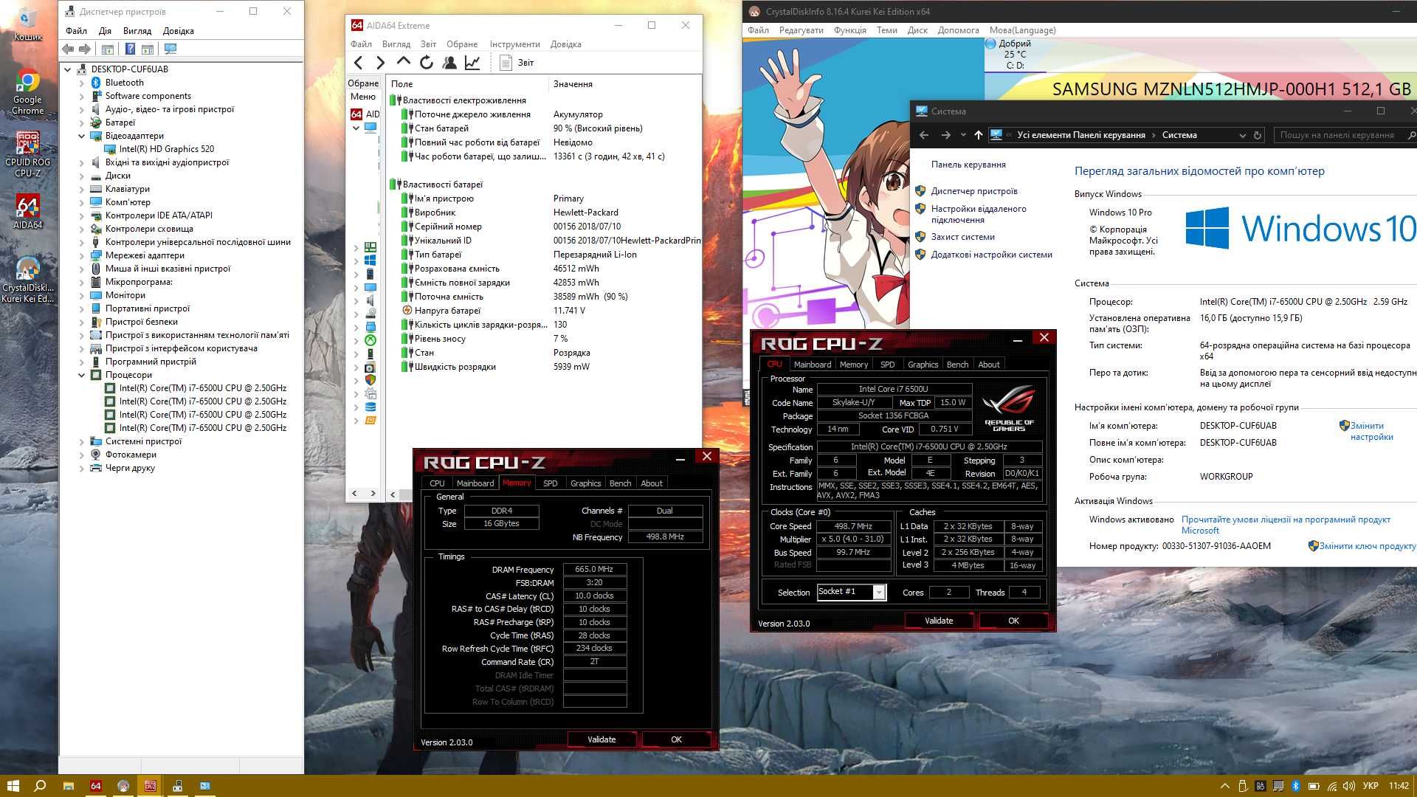Collapse Процесори node in Device Manager
This screenshot has height=797, width=1417.
82,375
